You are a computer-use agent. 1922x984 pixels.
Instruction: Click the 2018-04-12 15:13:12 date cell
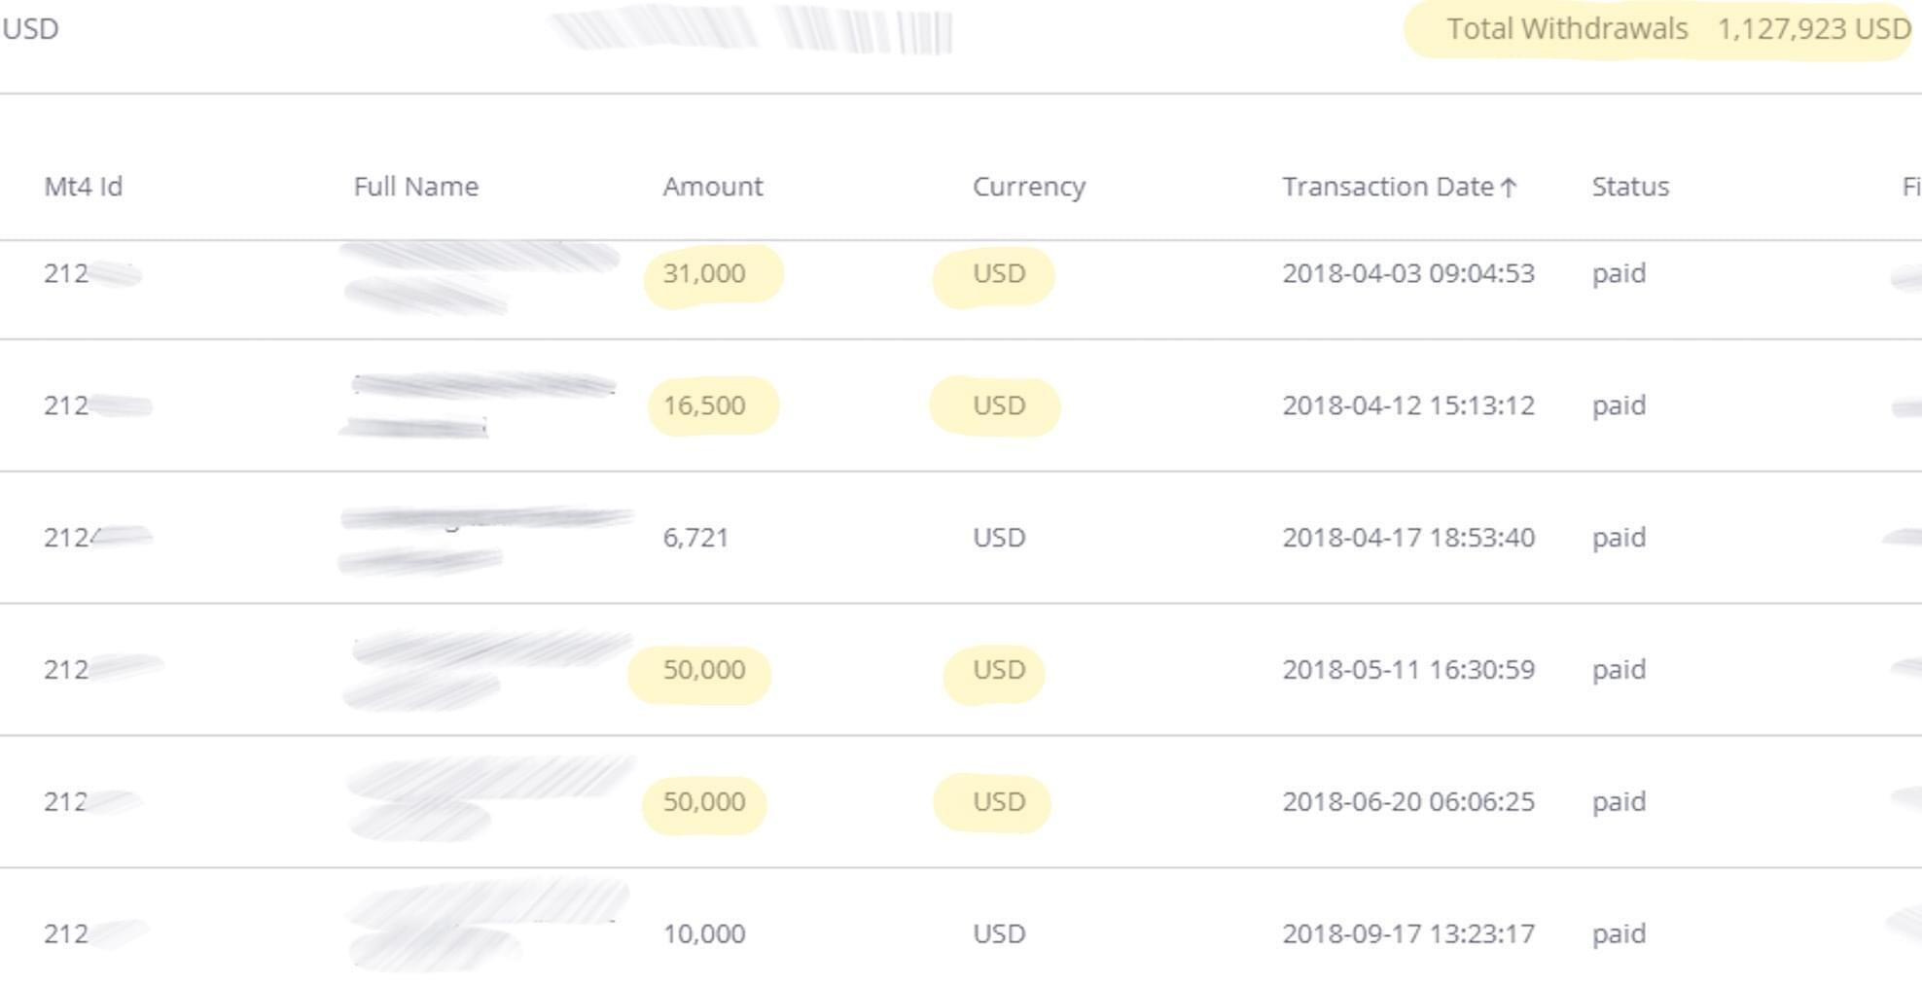coord(1407,405)
